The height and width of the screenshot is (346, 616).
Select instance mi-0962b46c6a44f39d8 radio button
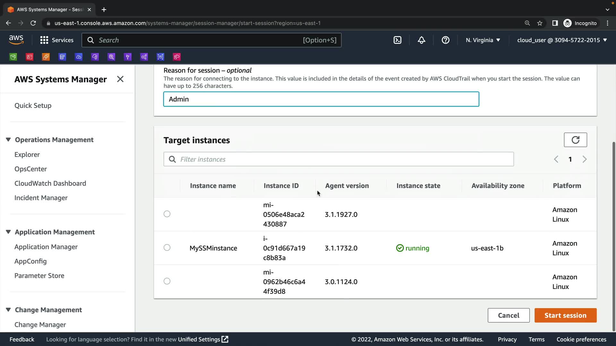pyautogui.click(x=167, y=281)
